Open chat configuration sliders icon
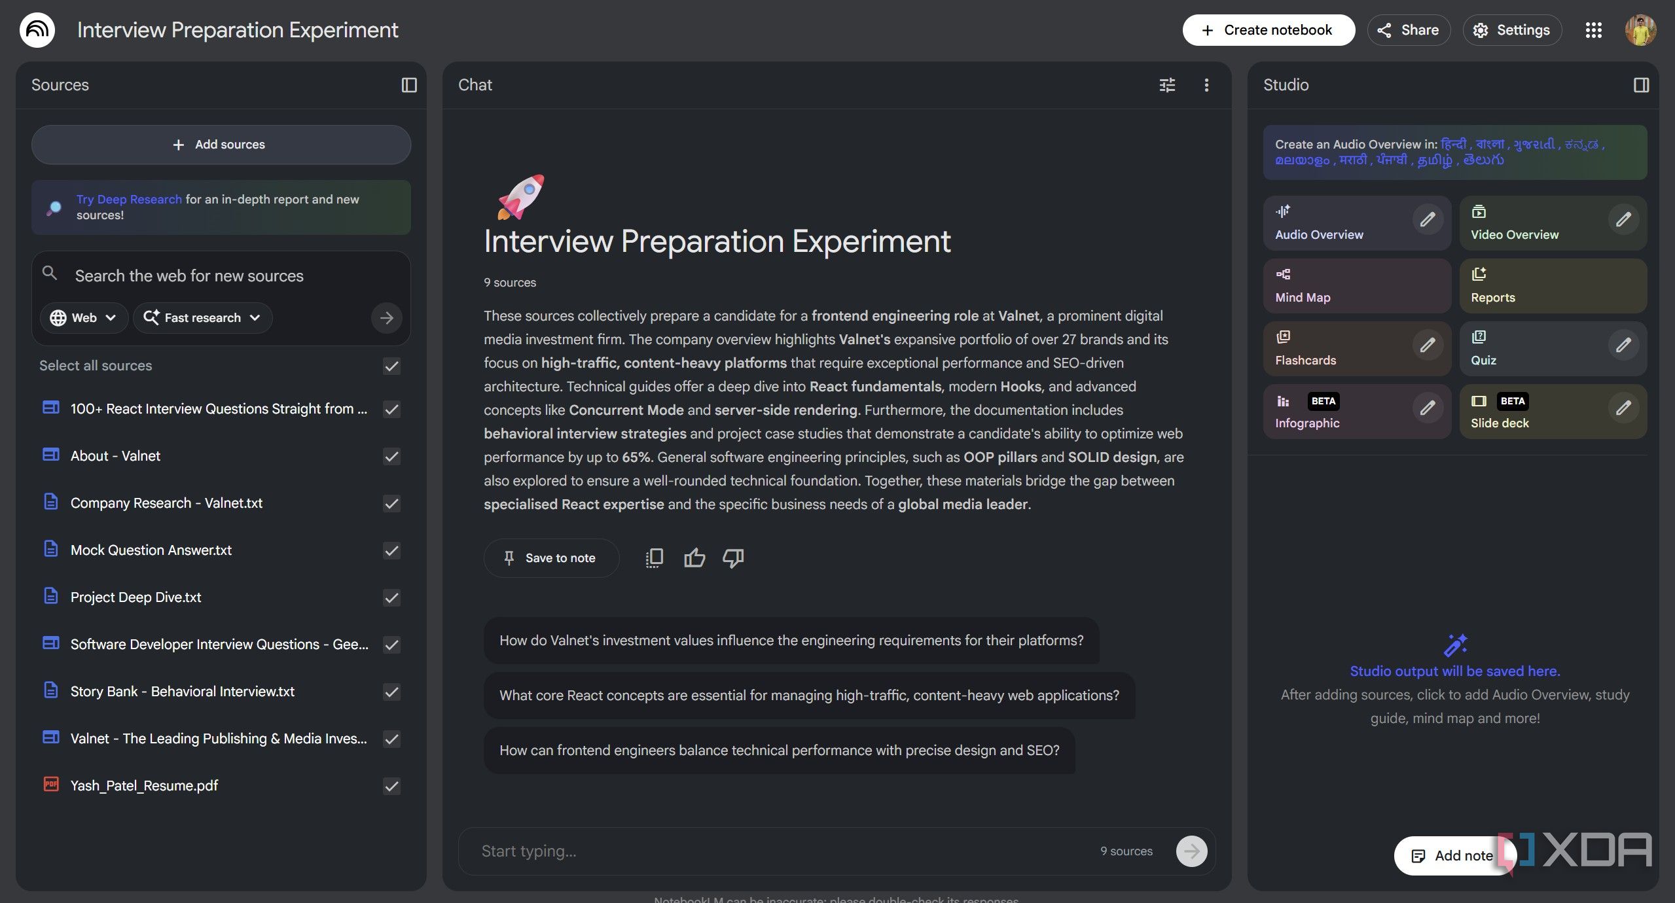Image resolution: width=1675 pixels, height=903 pixels. [1167, 85]
